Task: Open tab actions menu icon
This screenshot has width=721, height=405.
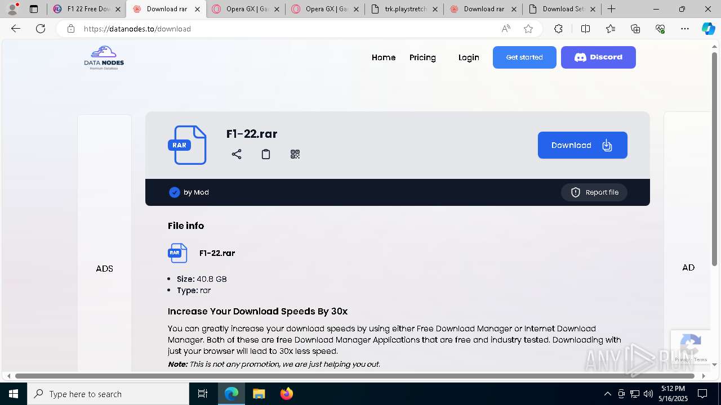Action: (34, 9)
